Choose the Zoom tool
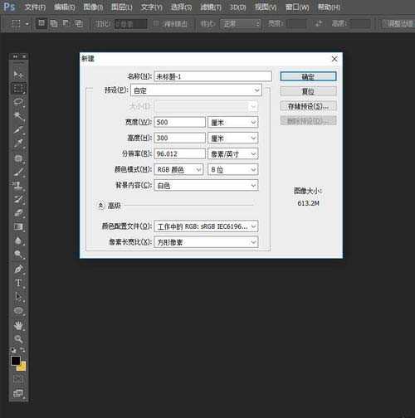This screenshot has height=418, width=415. (18, 339)
